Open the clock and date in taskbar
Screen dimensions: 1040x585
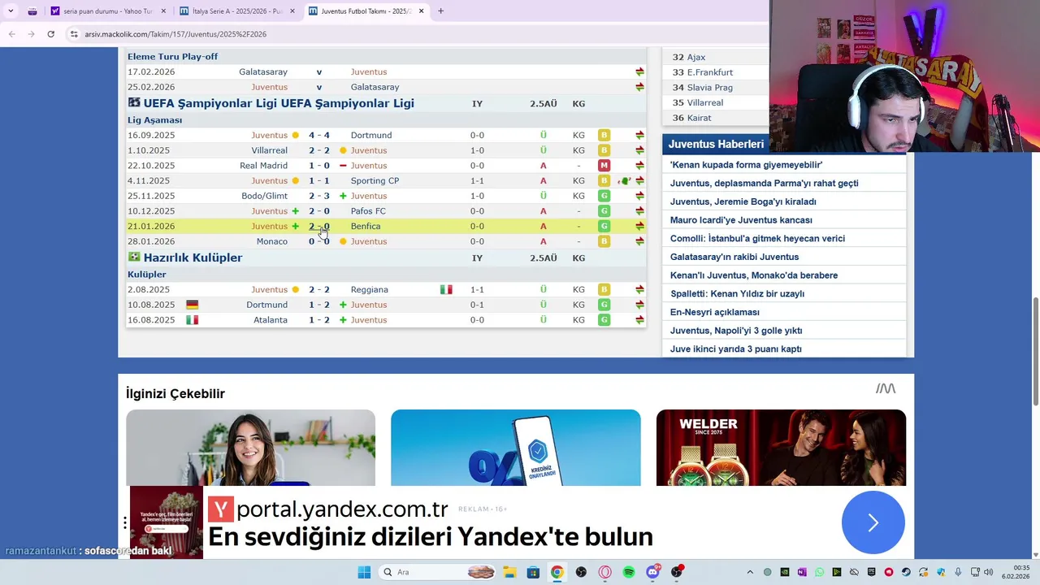click(1016, 572)
